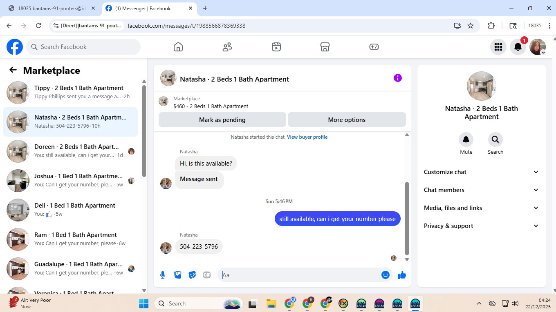
Task: Open Joshua 1 Bed 1 Bath conversation
Action: 71,181
